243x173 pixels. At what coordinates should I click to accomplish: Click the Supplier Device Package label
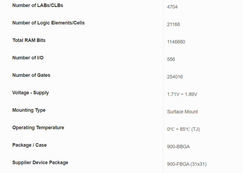(x=40, y=163)
